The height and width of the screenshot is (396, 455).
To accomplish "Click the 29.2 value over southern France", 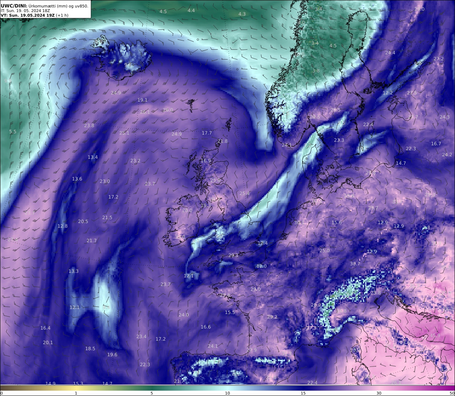I will (x=272, y=317).
